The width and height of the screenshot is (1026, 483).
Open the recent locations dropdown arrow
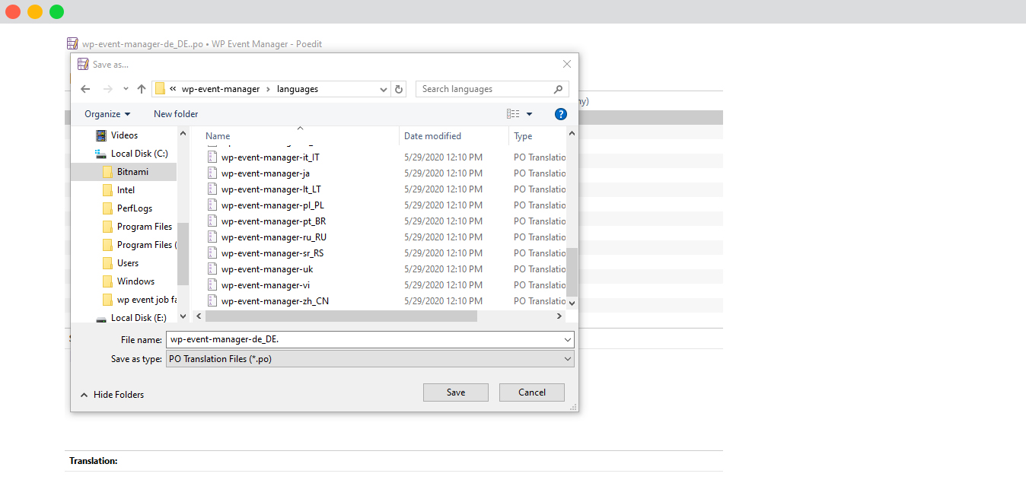[x=126, y=89]
